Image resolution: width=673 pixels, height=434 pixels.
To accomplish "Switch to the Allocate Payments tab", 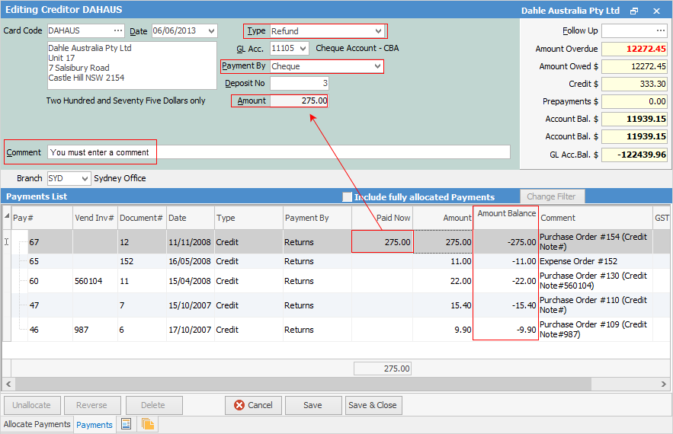I will [37, 424].
